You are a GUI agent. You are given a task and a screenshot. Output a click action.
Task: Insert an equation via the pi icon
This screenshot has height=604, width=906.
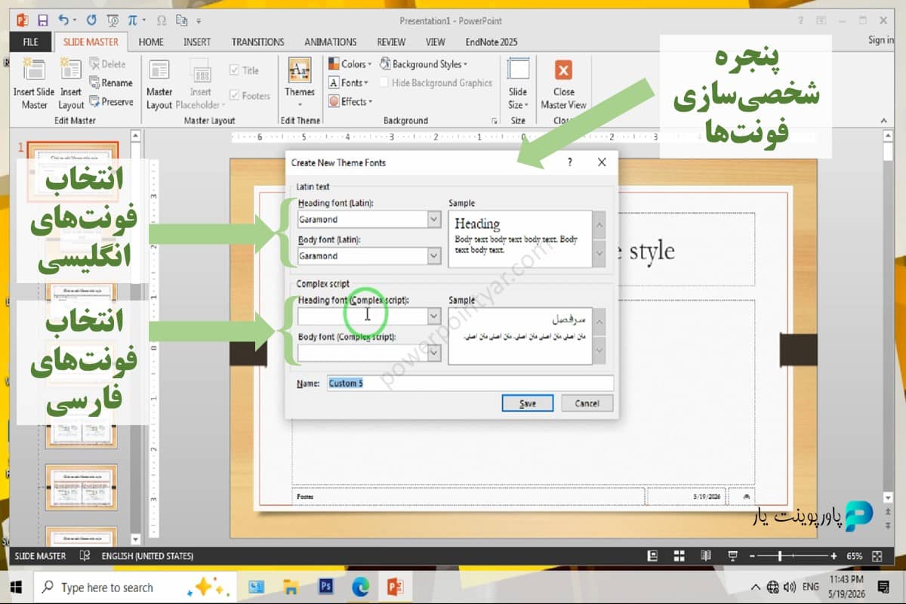tap(132, 20)
